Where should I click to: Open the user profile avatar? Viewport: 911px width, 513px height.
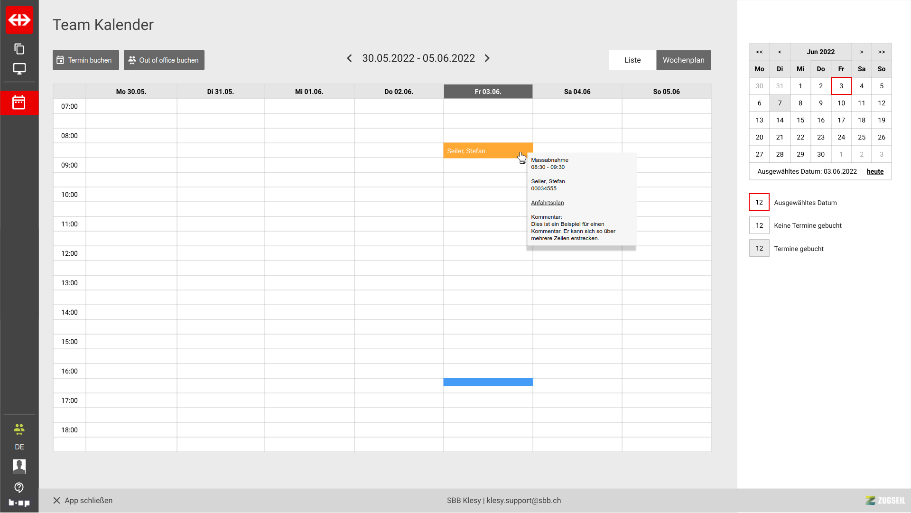(19, 466)
